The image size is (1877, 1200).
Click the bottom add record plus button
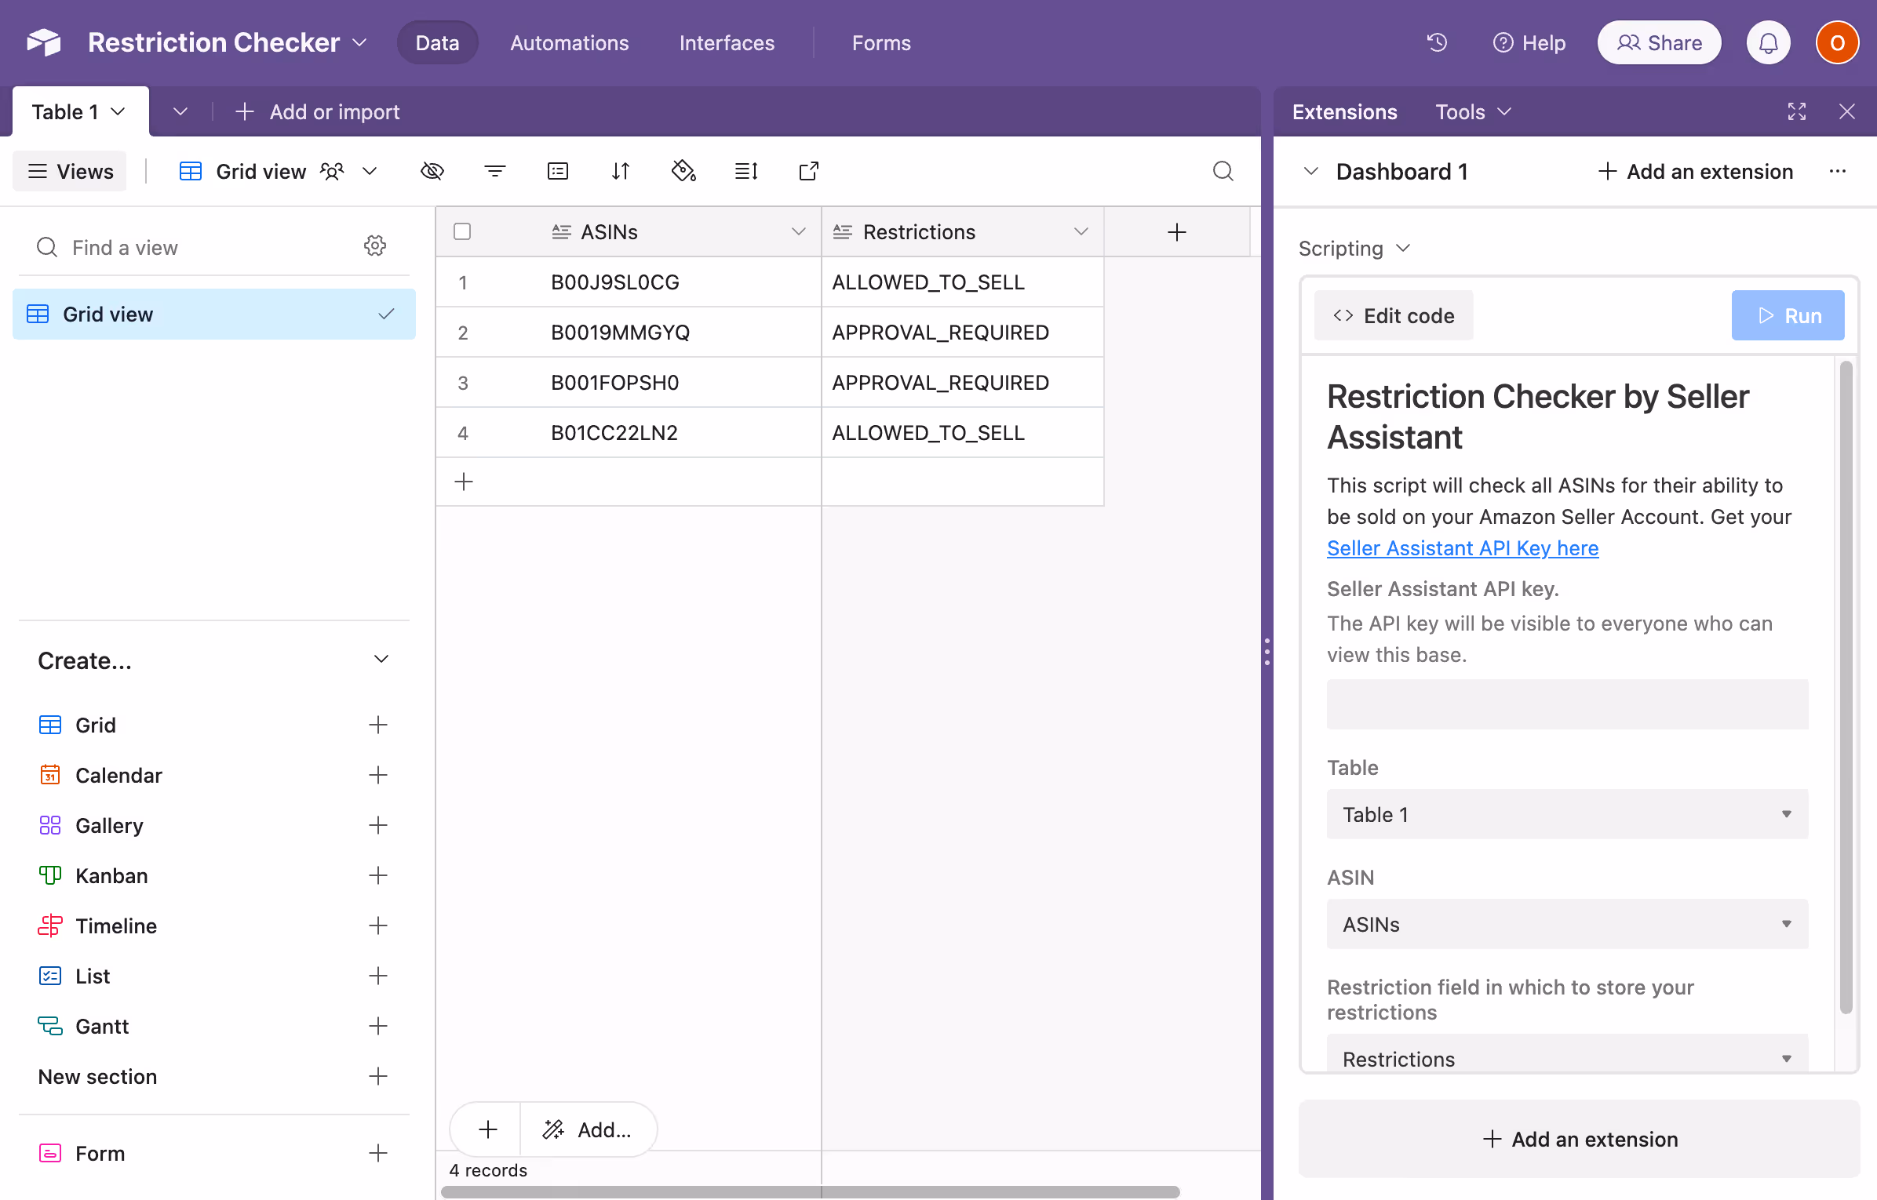[488, 1129]
